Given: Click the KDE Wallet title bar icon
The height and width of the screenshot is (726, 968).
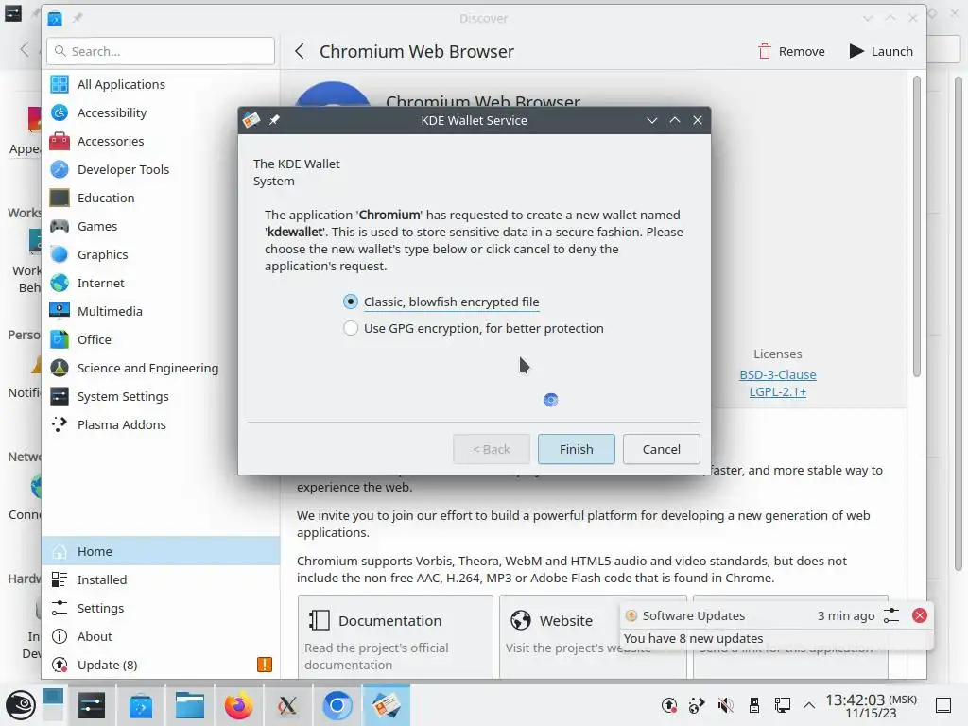Looking at the screenshot, I should tap(251, 120).
